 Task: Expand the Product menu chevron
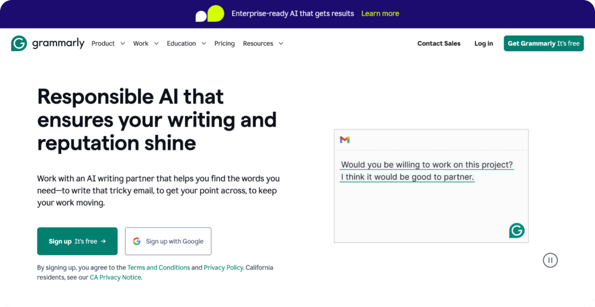pos(123,43)
